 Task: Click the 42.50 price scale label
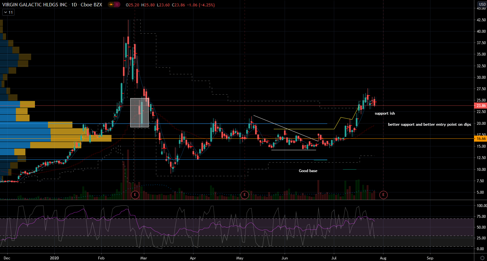coord(481,20)
